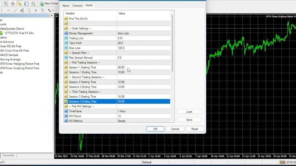This screenshot has width=296, height=166.
Task: Select Moving Average in the Navigator
Action: coord(10,59)
